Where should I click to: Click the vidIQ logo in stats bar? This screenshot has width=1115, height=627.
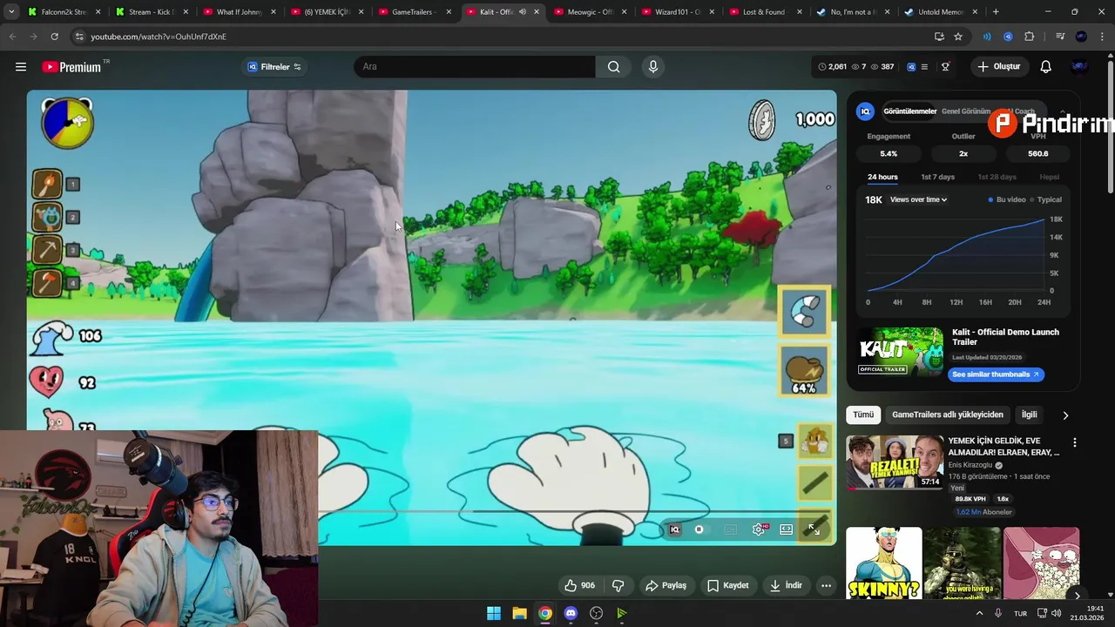911,67
